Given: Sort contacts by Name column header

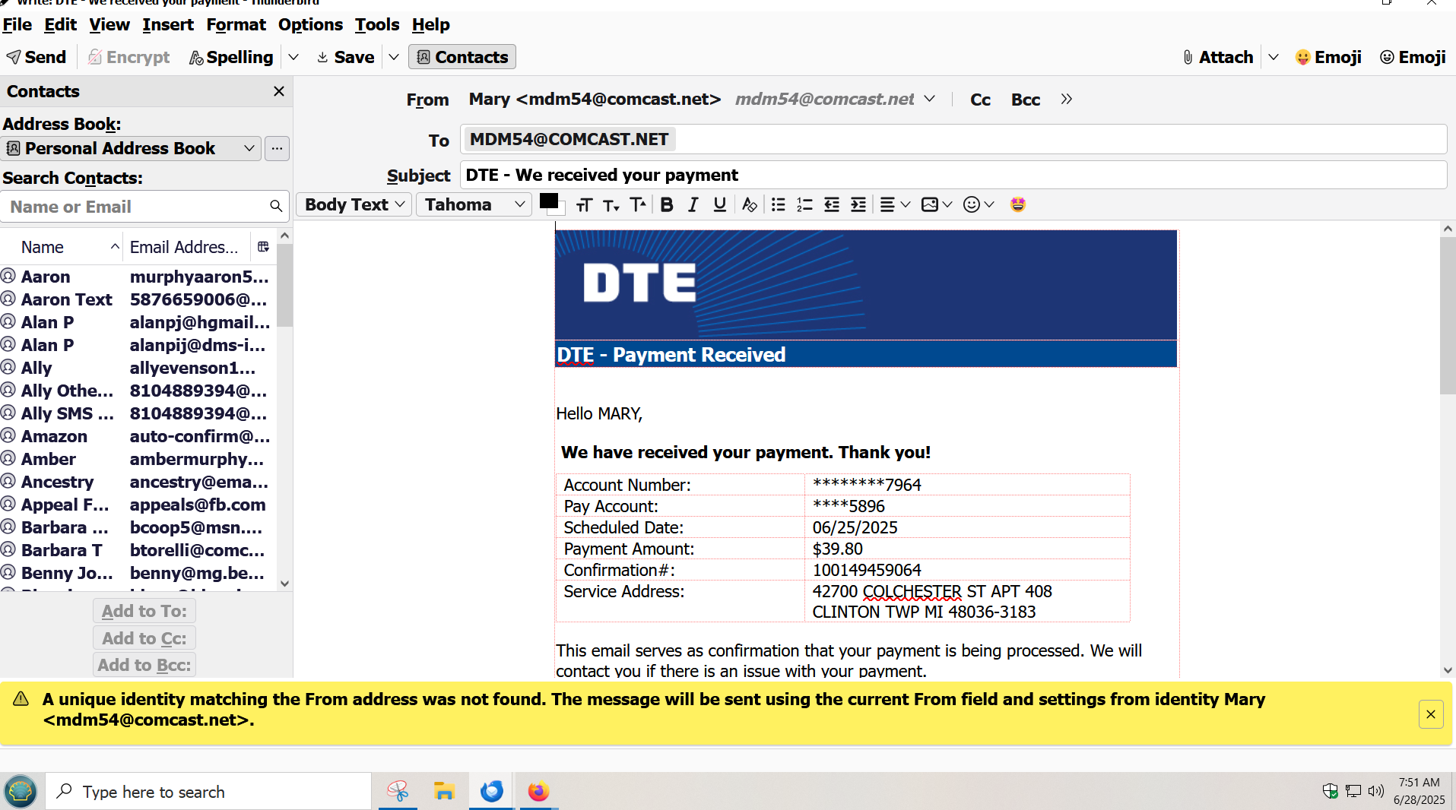Looking at the screenshot, I should point(62,247).
